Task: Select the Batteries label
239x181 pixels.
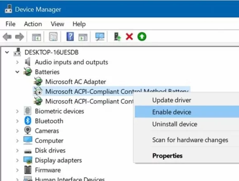Action: tap(47, 72)
